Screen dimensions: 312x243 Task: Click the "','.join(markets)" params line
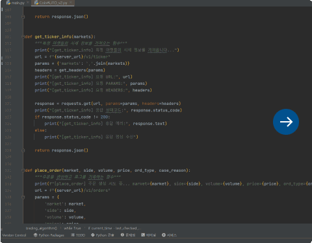click(82, 64)
